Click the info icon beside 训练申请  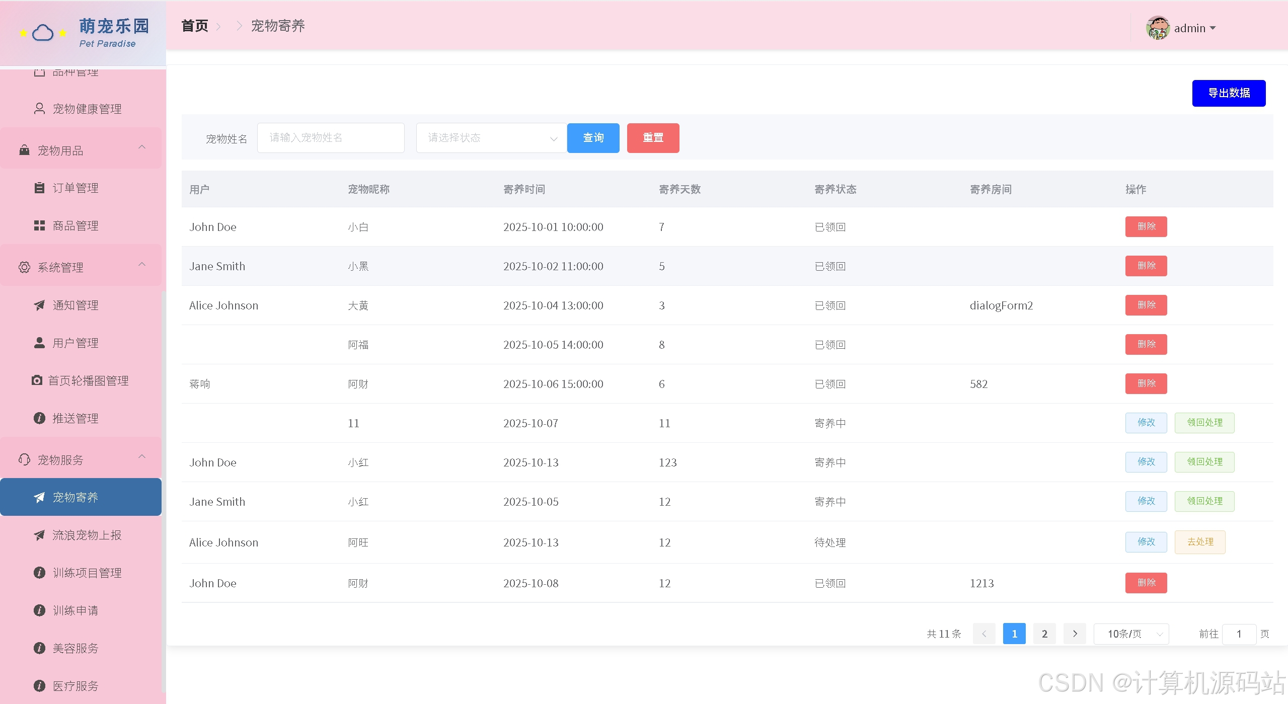click(x=39, y=610)
